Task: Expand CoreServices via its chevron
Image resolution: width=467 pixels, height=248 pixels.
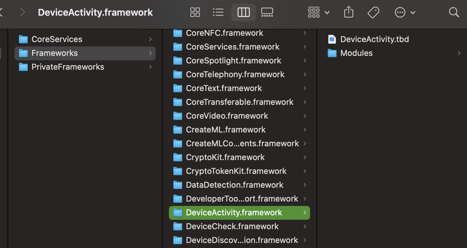Action: pos(150,39)
